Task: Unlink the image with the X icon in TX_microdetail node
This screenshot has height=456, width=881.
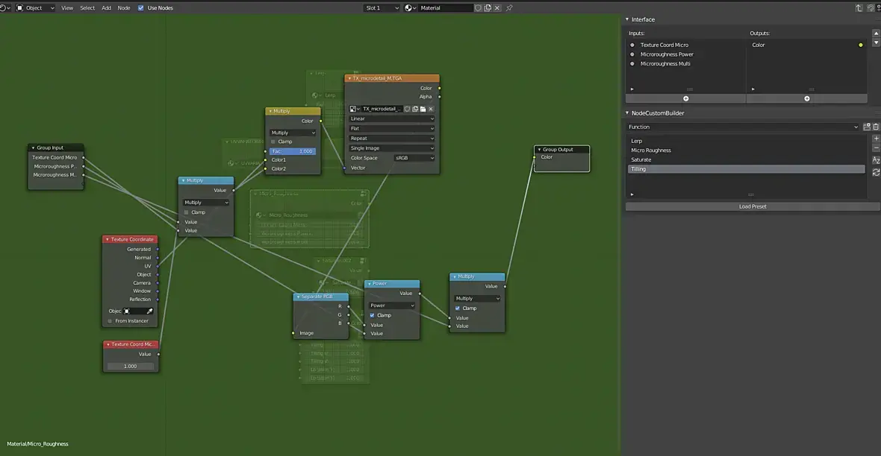Action: click(x=431, y=109)
